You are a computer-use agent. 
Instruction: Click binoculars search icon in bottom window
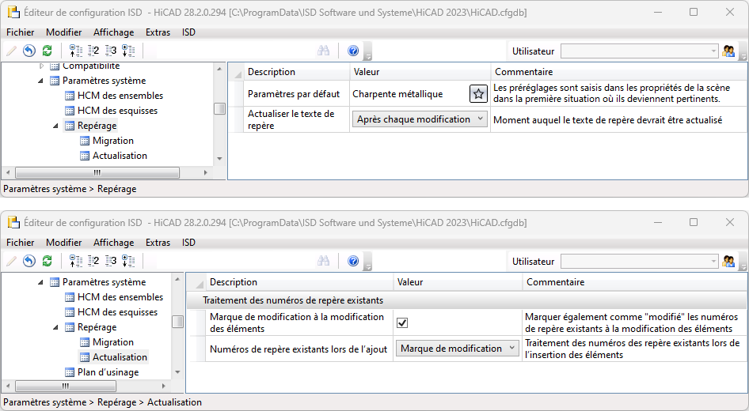coord(323,261)
